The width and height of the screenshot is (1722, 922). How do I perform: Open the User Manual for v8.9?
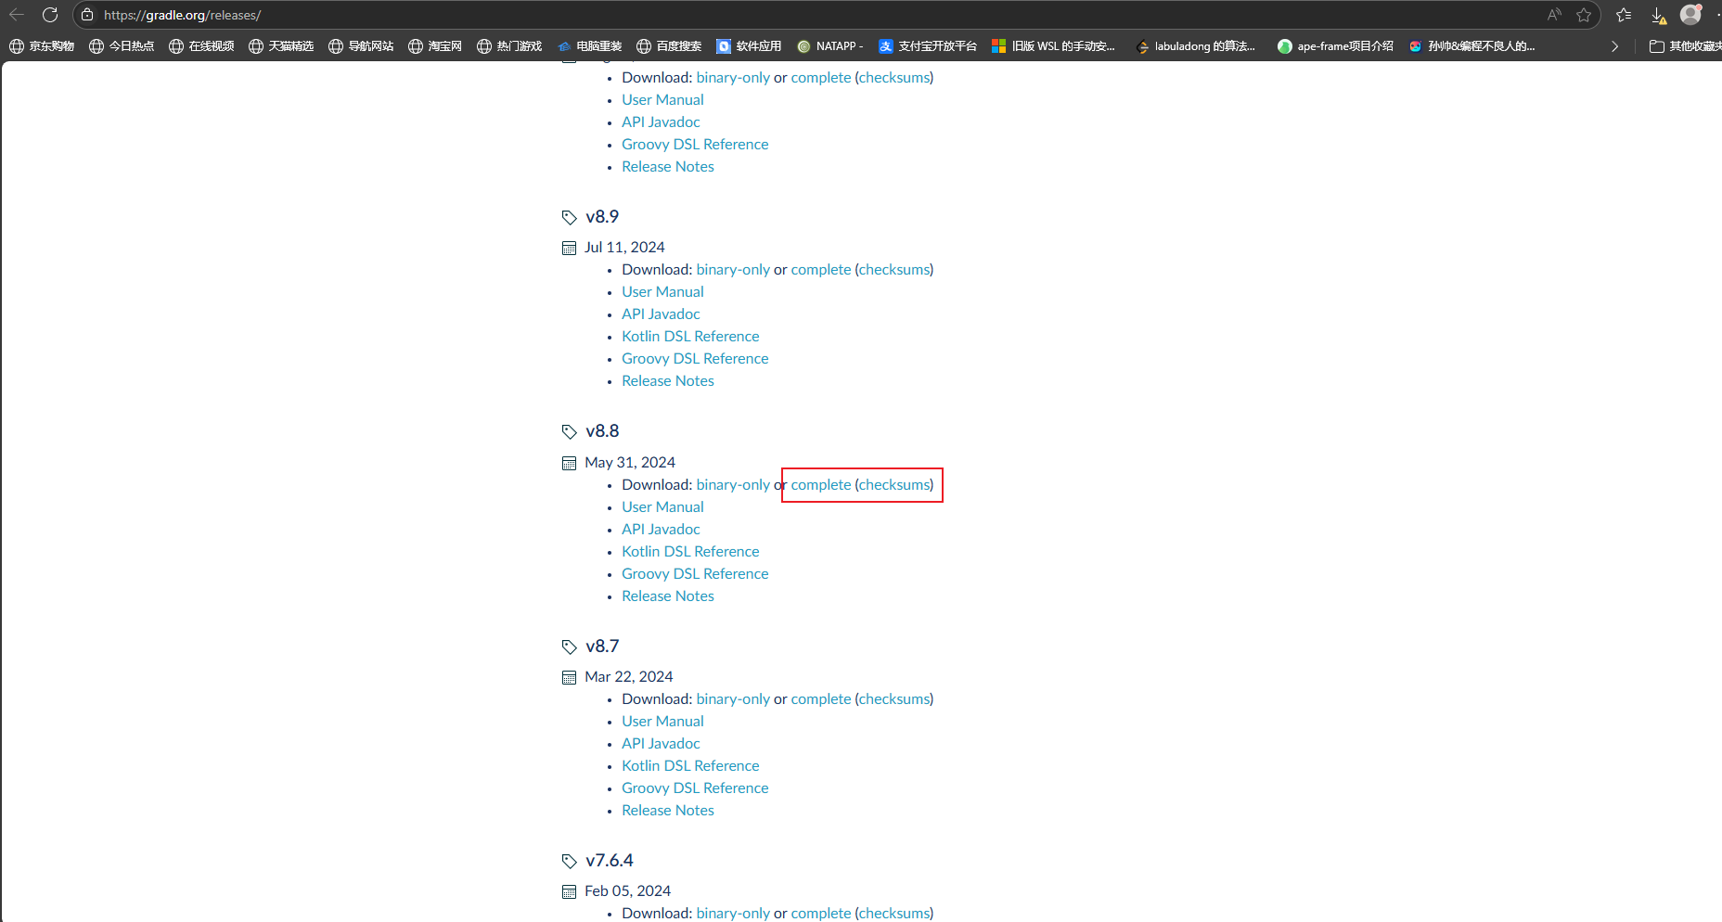[x=662, y=291]
